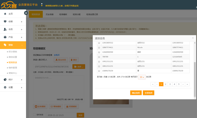Open 微信设置 submenu item
The image size is (197, 118).
click(13, 57)
